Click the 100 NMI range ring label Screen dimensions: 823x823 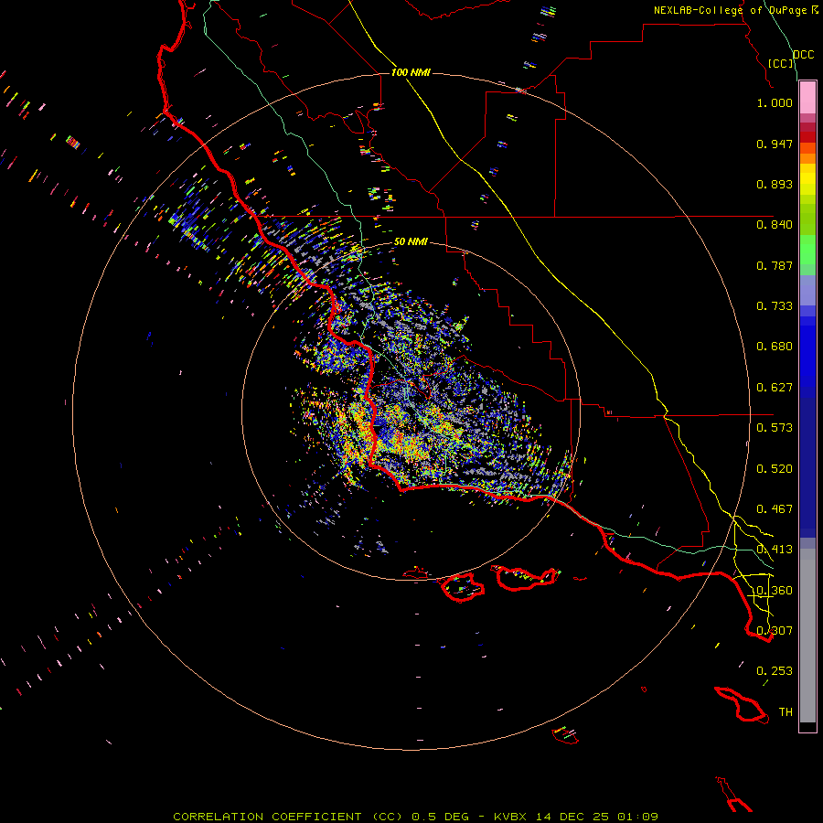(411, 72)
